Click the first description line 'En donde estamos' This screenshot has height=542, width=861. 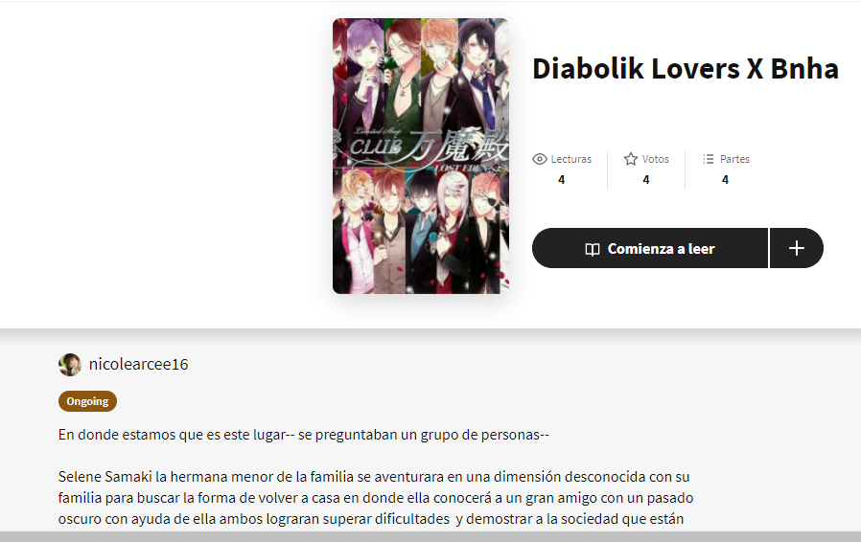[304, 435]
